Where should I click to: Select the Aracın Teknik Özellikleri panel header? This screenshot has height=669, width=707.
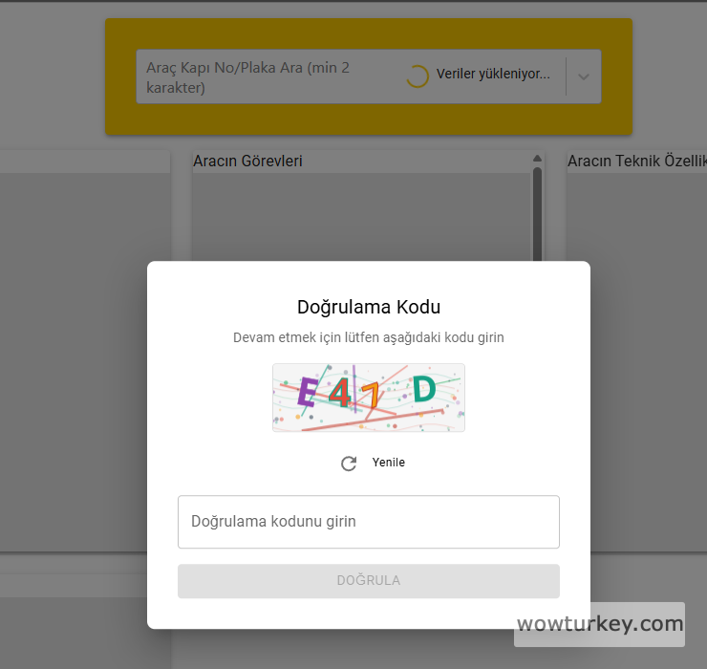[636, 162]
